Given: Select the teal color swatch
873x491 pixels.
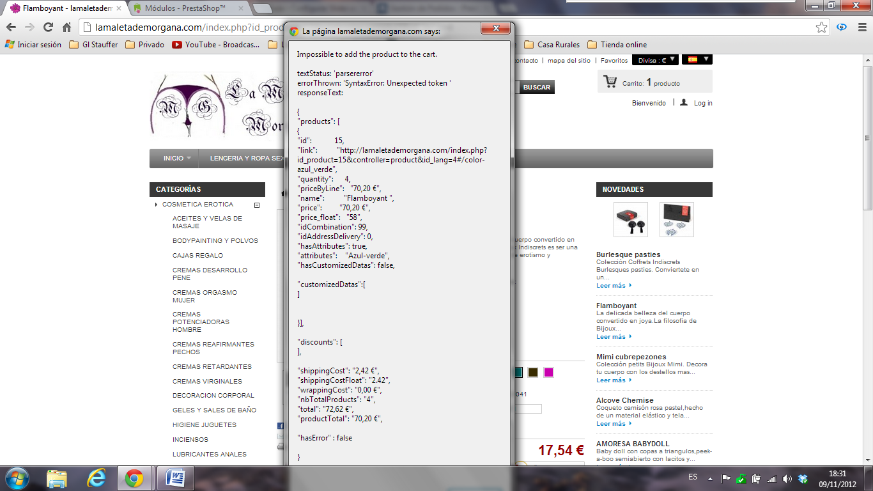Looking at the screenshot, I should (518, 373).
